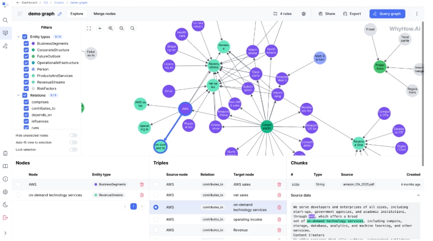Delete the AWS node row with trash icon
Image resolution: width=433 pixels, height=241 pixels.
coord(142,184)
